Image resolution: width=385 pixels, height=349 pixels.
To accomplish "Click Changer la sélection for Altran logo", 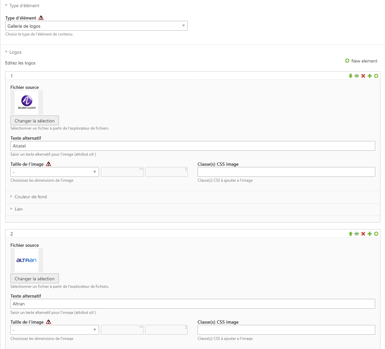I will pos(34,278).
